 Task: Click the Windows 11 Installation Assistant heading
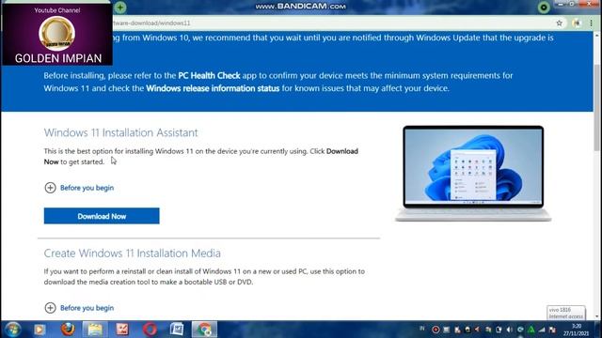(121, 132)
